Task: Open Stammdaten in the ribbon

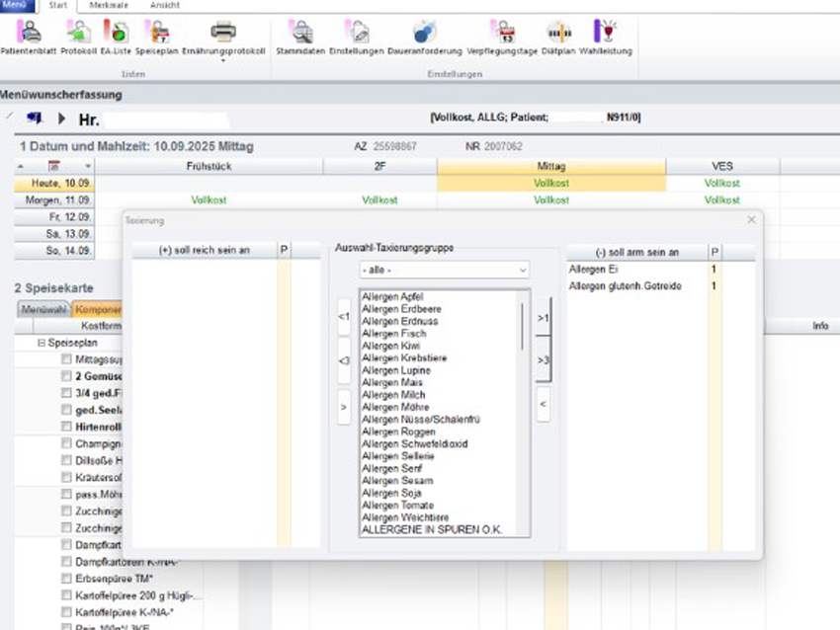Action: (300, 32)
